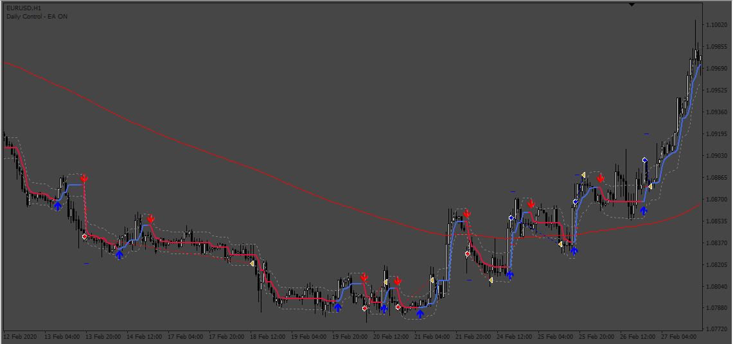
Task: Click the 1.08370 price label
Action: 717,243
